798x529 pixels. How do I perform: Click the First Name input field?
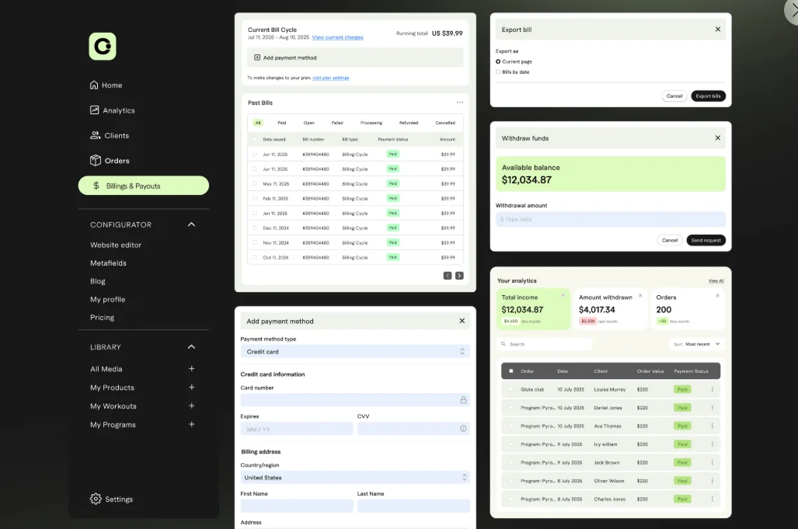coord(297,506)
